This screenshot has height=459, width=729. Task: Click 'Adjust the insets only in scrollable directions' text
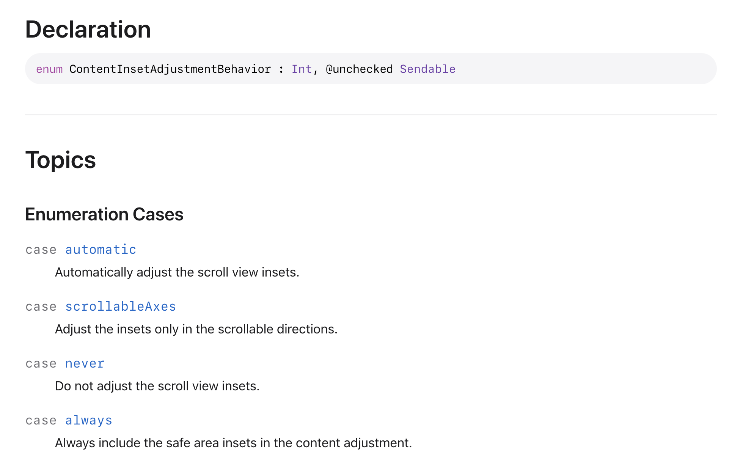(x=196, y=329)
